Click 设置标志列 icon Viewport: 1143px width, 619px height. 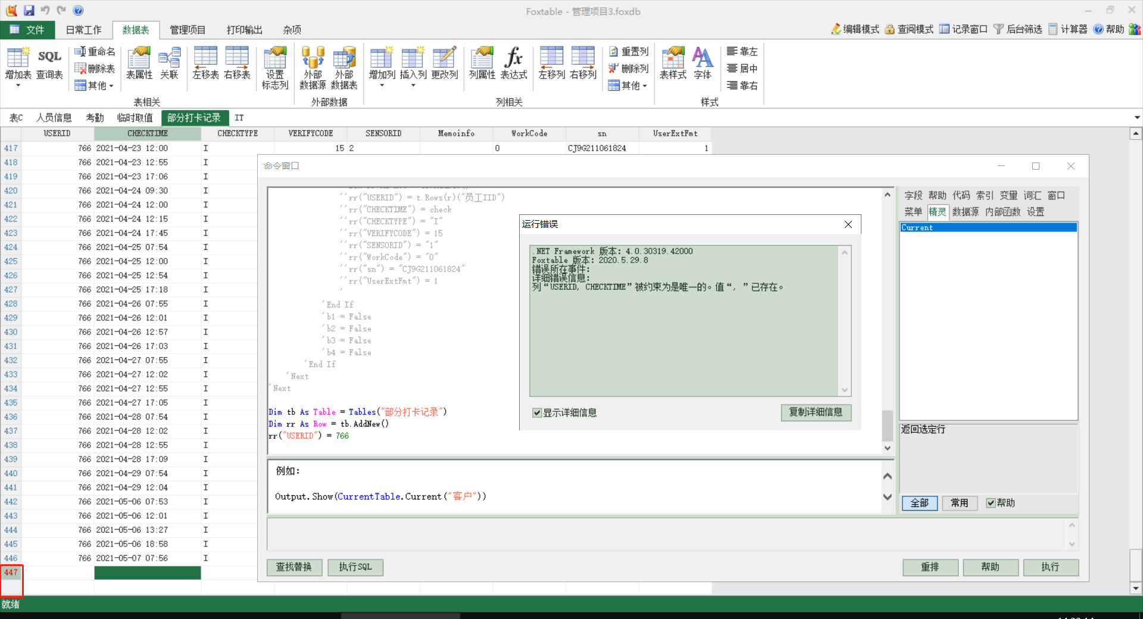pos(275,68)
